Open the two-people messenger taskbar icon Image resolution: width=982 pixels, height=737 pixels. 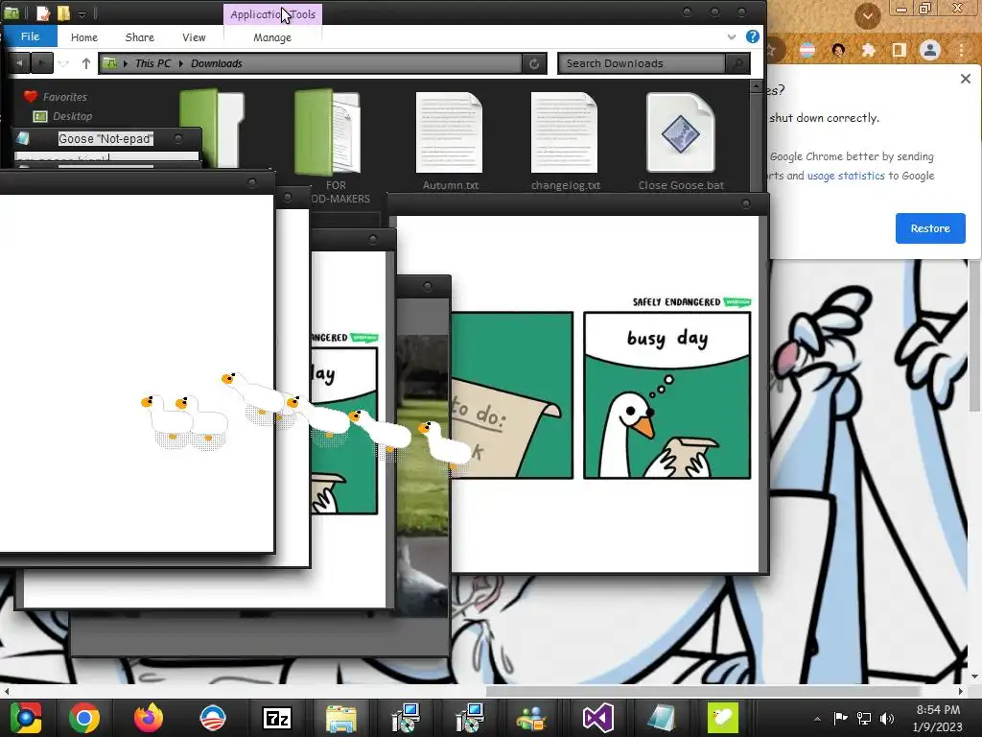531,718
